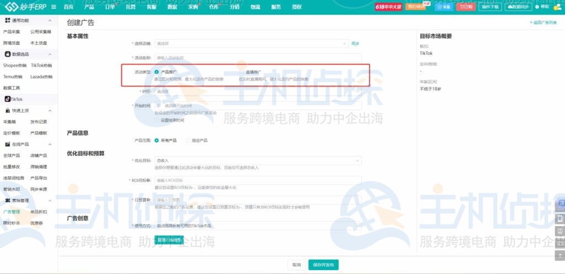Click the 日预算 help tooltip icon
The height and width of the screenshot is (274, 565).
[148, 200]
